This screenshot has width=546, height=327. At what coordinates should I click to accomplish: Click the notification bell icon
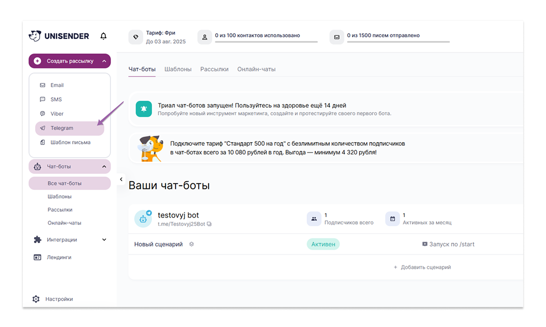click(103, 36)
